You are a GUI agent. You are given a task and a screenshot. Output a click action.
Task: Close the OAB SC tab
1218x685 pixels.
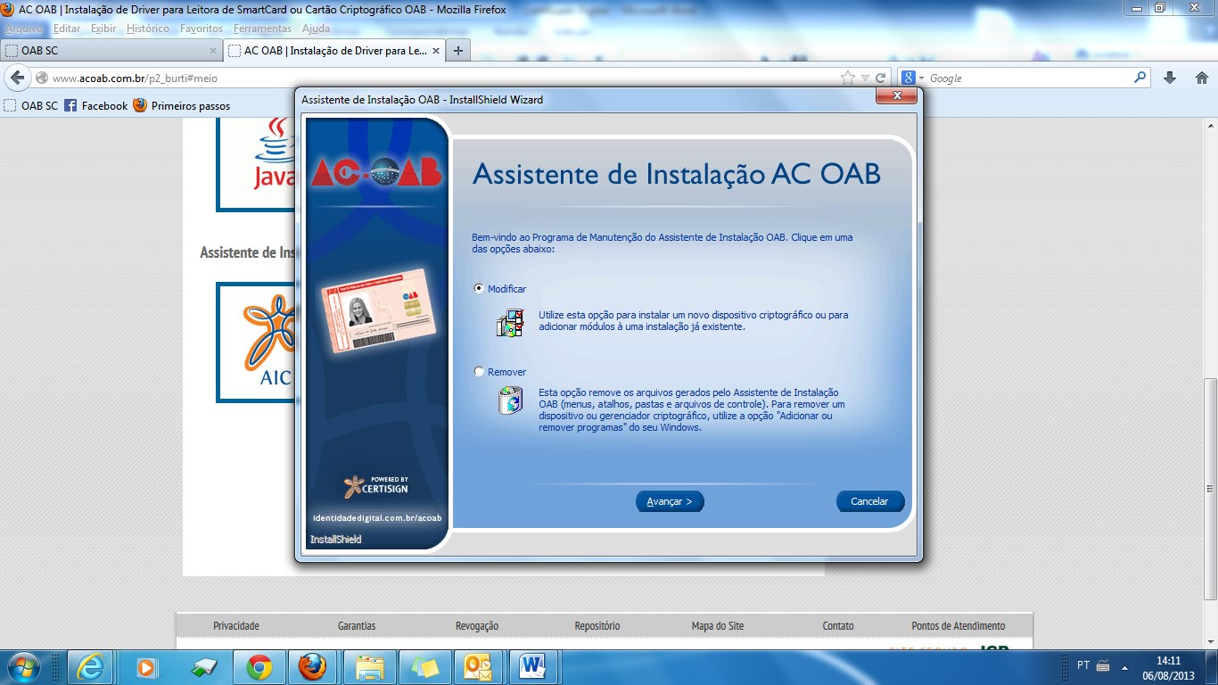pyautogui.click(x=212, y=51)
